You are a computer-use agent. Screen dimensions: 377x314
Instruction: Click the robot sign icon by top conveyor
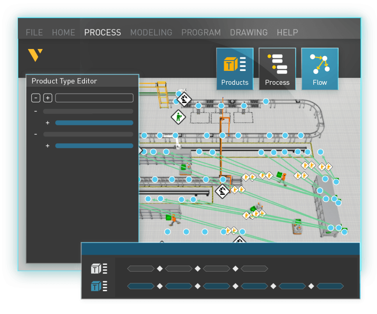click(184, 99)
